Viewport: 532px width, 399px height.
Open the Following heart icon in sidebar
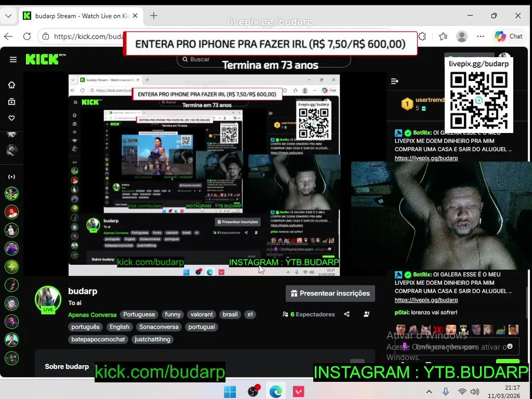12,118
